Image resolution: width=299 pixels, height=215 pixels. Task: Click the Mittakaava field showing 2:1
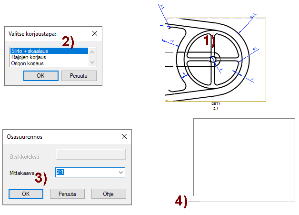tap(86, 172)
